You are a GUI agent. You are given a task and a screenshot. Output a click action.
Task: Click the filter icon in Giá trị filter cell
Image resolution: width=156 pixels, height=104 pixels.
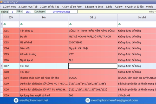point(70,24)
